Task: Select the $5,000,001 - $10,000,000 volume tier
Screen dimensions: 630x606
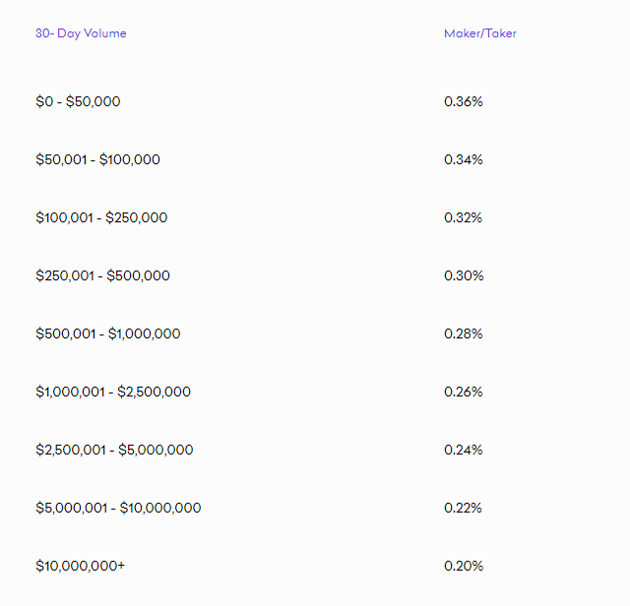Action: tap(118, 508)
